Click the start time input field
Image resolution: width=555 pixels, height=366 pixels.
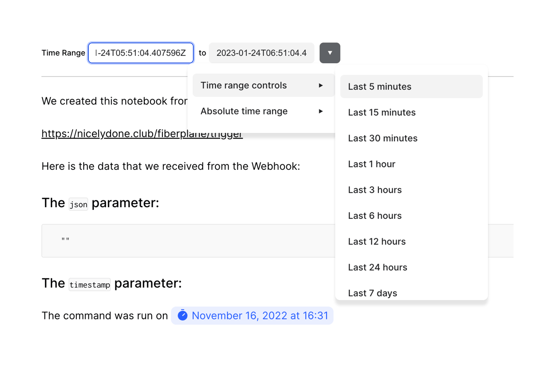[141, 53]
